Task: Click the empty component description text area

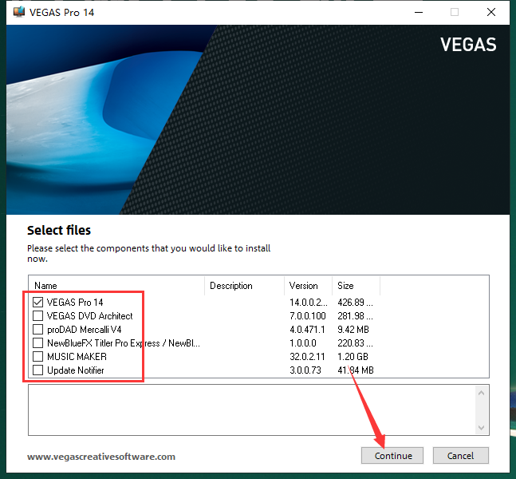Action: point(252,410)
